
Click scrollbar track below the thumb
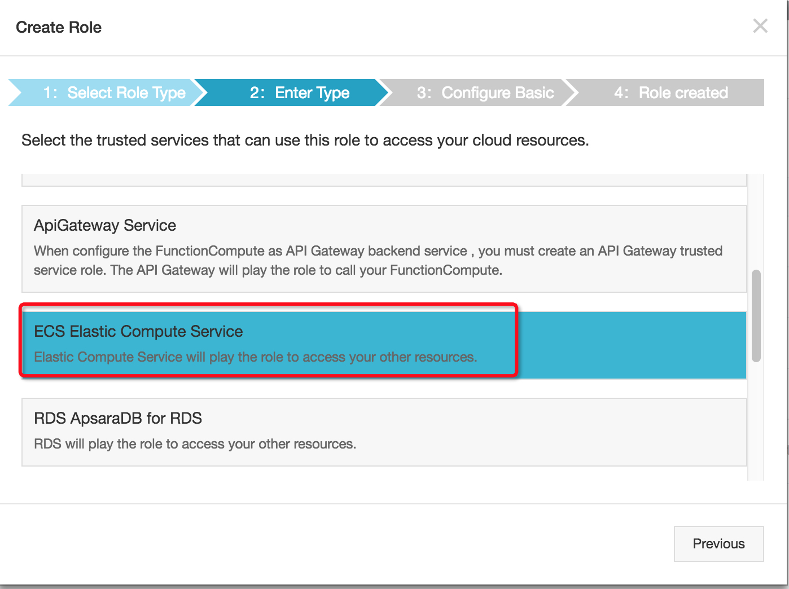756,423
